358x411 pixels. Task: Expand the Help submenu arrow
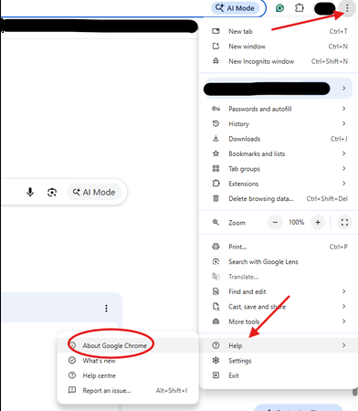343,345
